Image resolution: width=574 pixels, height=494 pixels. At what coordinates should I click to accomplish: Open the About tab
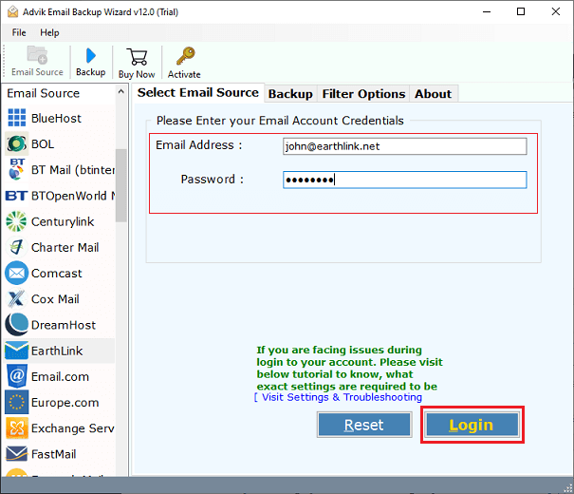[x=433, y=94]
